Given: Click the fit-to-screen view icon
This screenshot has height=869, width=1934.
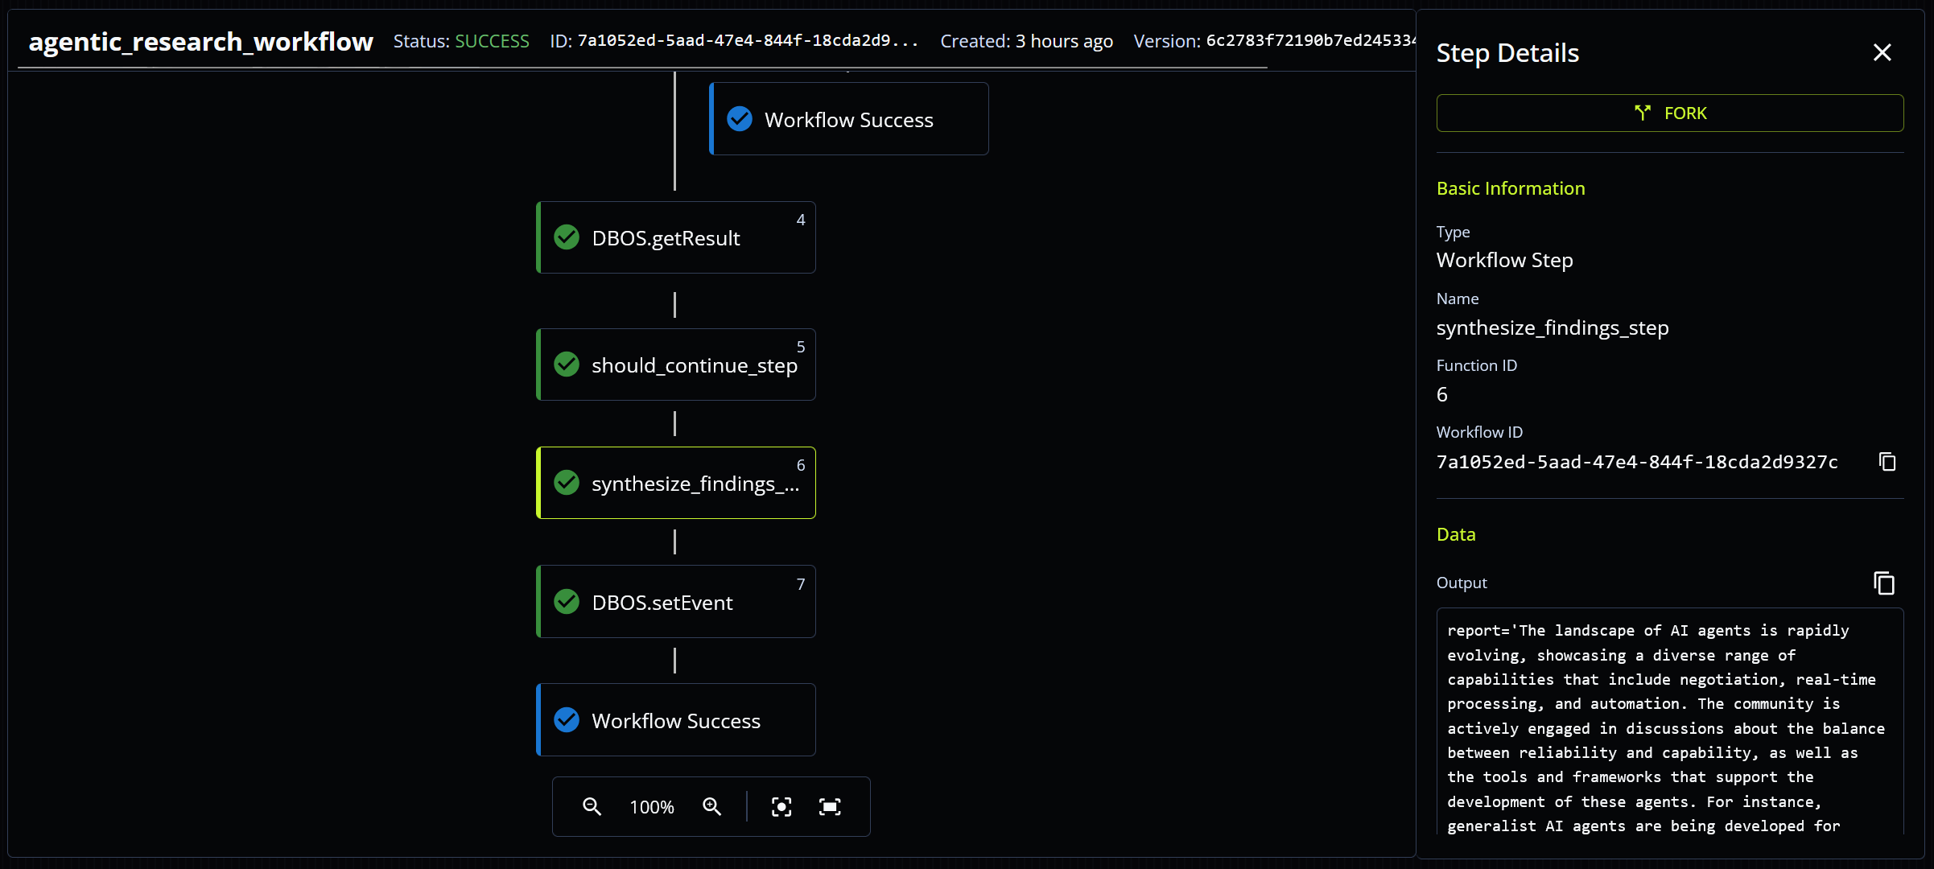Looking at the screenshot, I should tap(830, 806).
